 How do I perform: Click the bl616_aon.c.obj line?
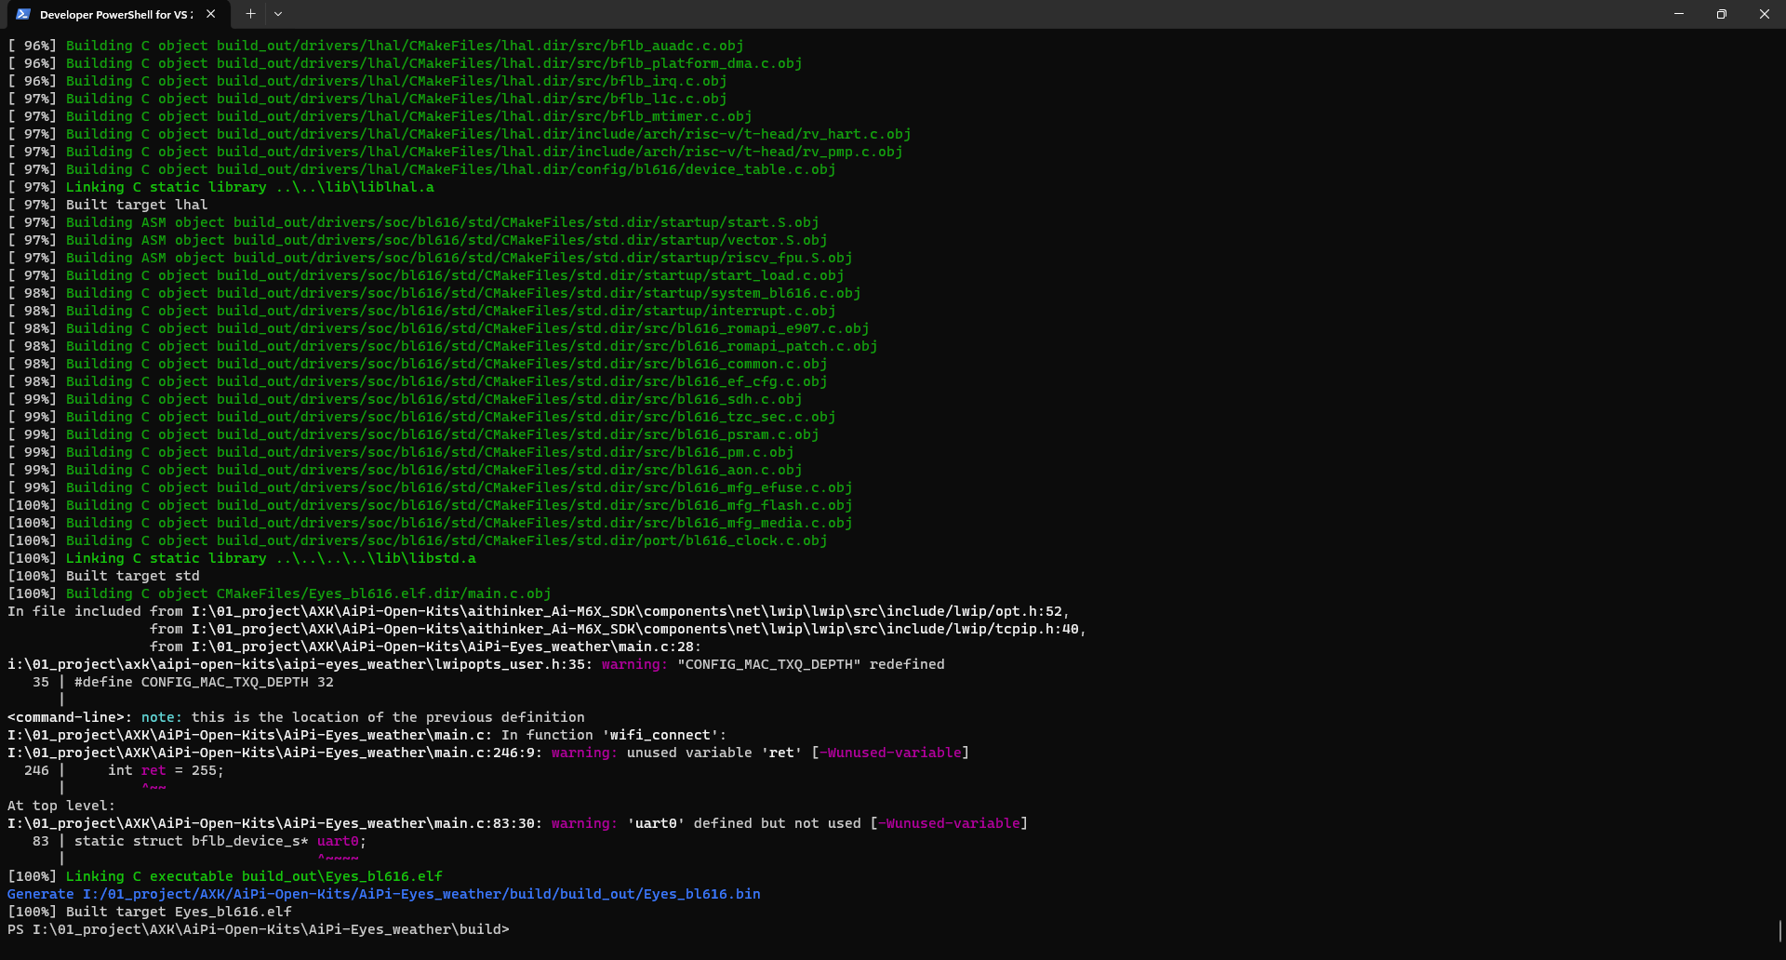click(405, 470)
